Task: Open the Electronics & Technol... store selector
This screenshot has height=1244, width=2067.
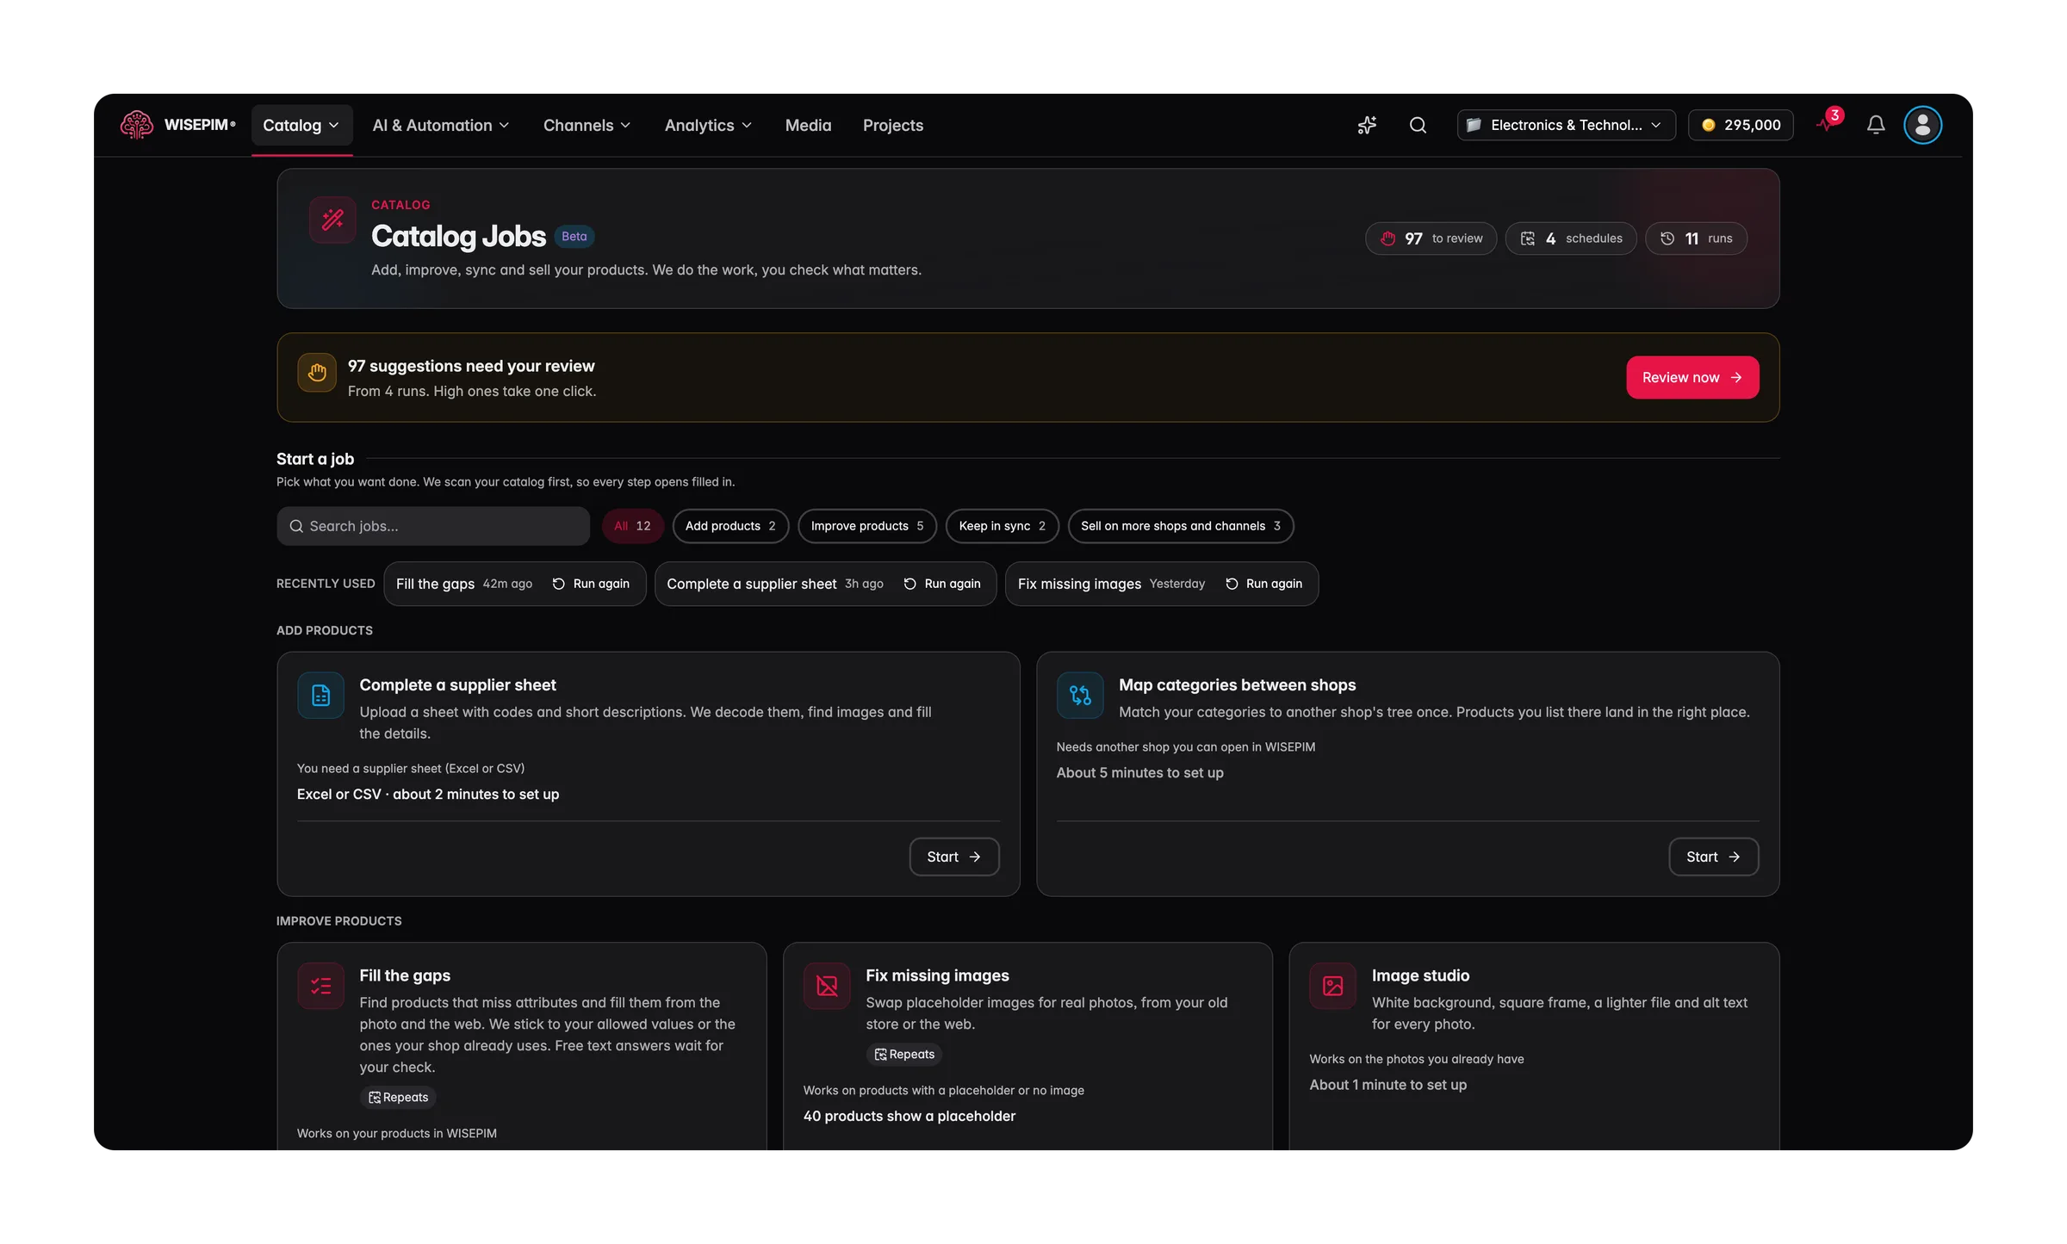Action: click(x=1566, y=125)
